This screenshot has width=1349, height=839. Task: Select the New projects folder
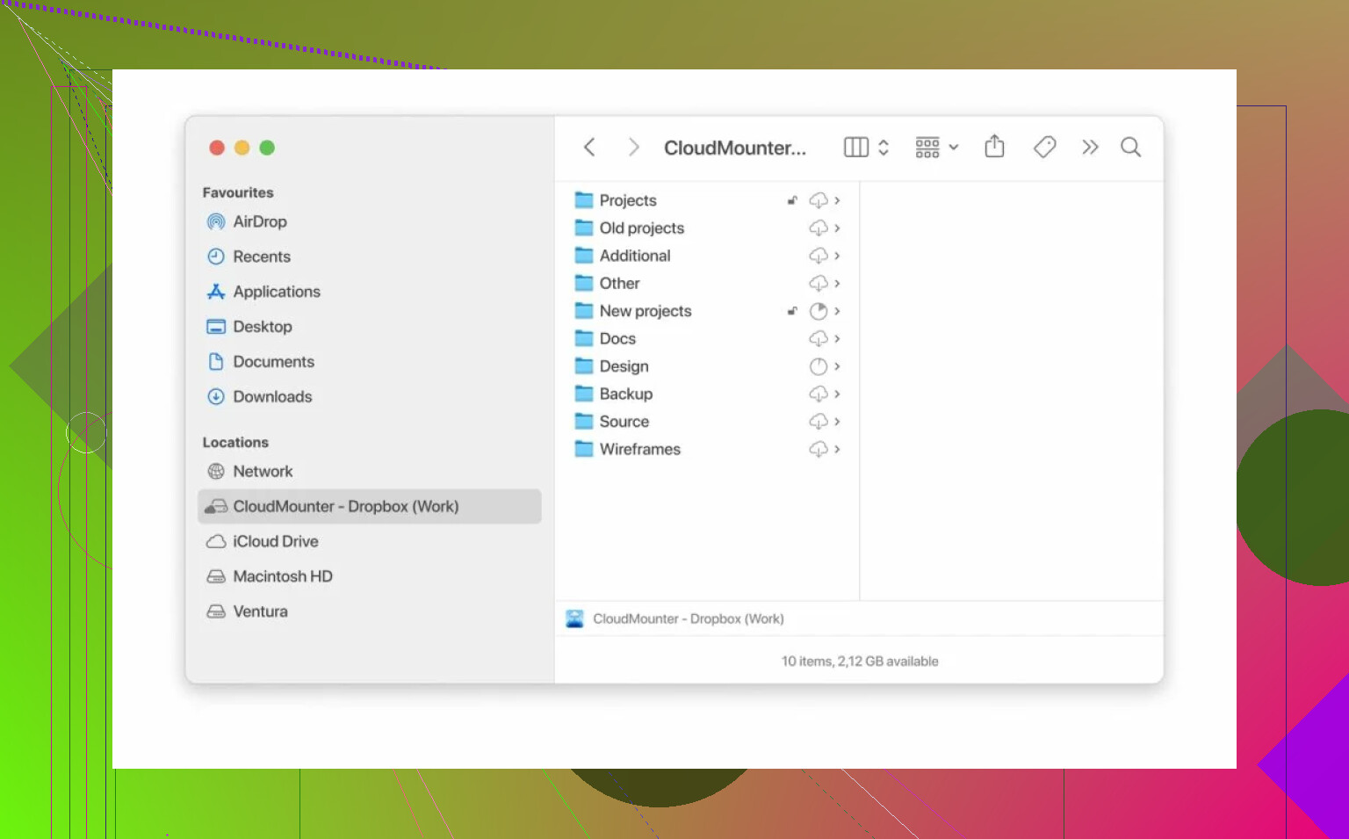[x=645, y=311]
